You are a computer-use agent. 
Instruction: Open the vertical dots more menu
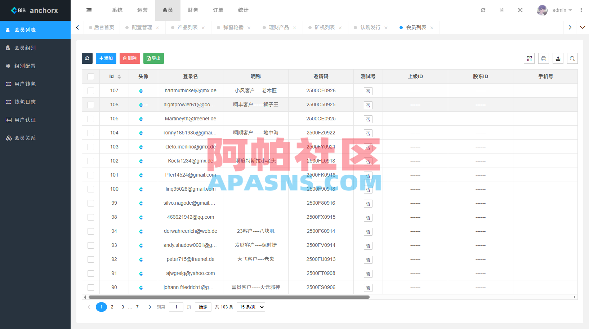581,10
